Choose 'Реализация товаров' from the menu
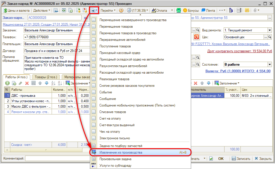The width and height of the screenshot is (275, 169). [x=114, y=79]
